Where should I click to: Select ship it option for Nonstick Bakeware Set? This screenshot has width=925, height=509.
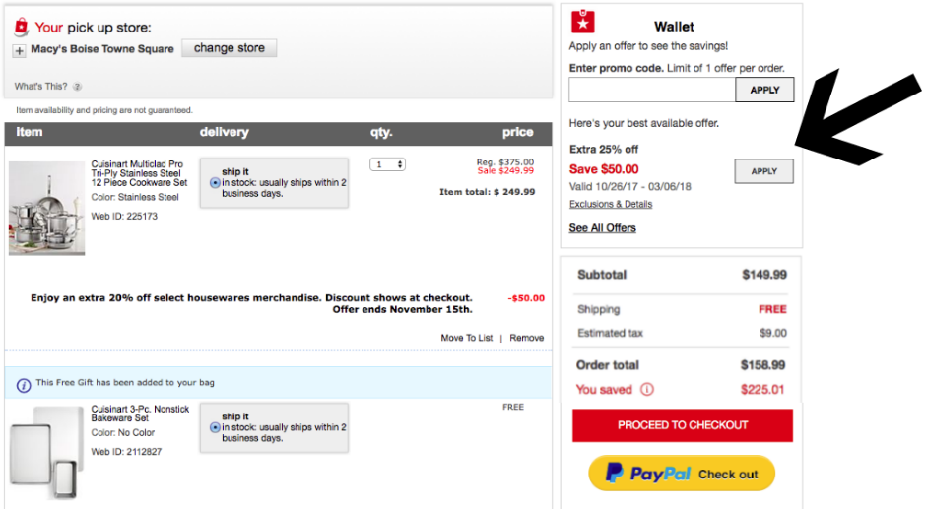[x=215, y=427]
